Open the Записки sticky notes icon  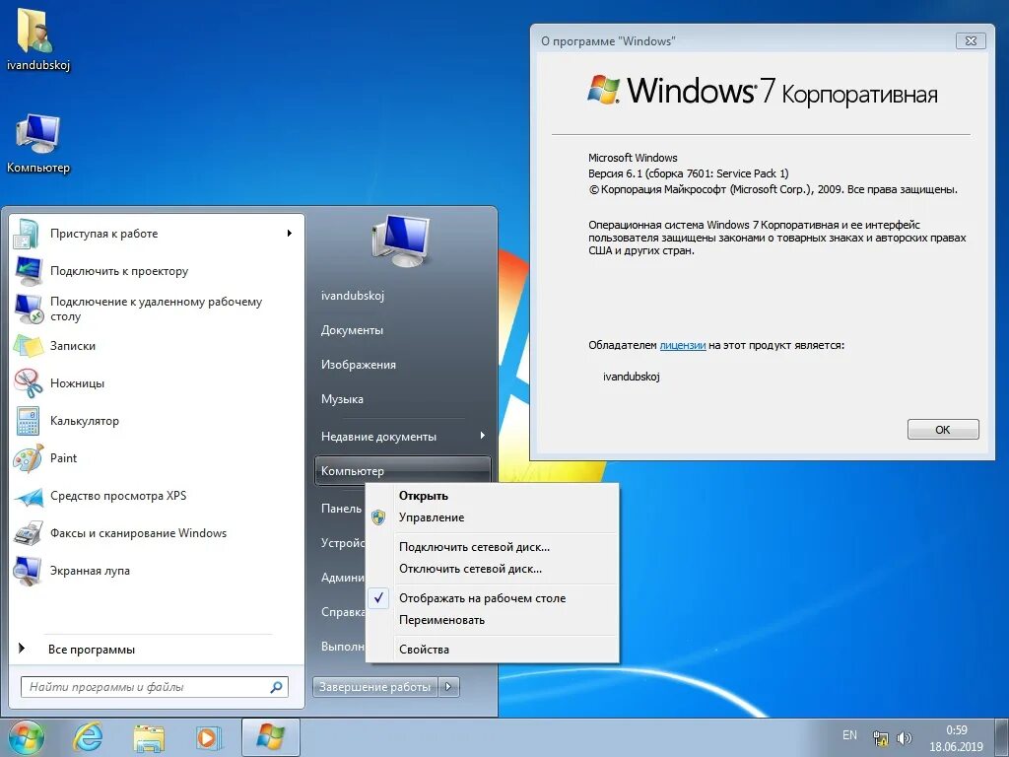29,346
